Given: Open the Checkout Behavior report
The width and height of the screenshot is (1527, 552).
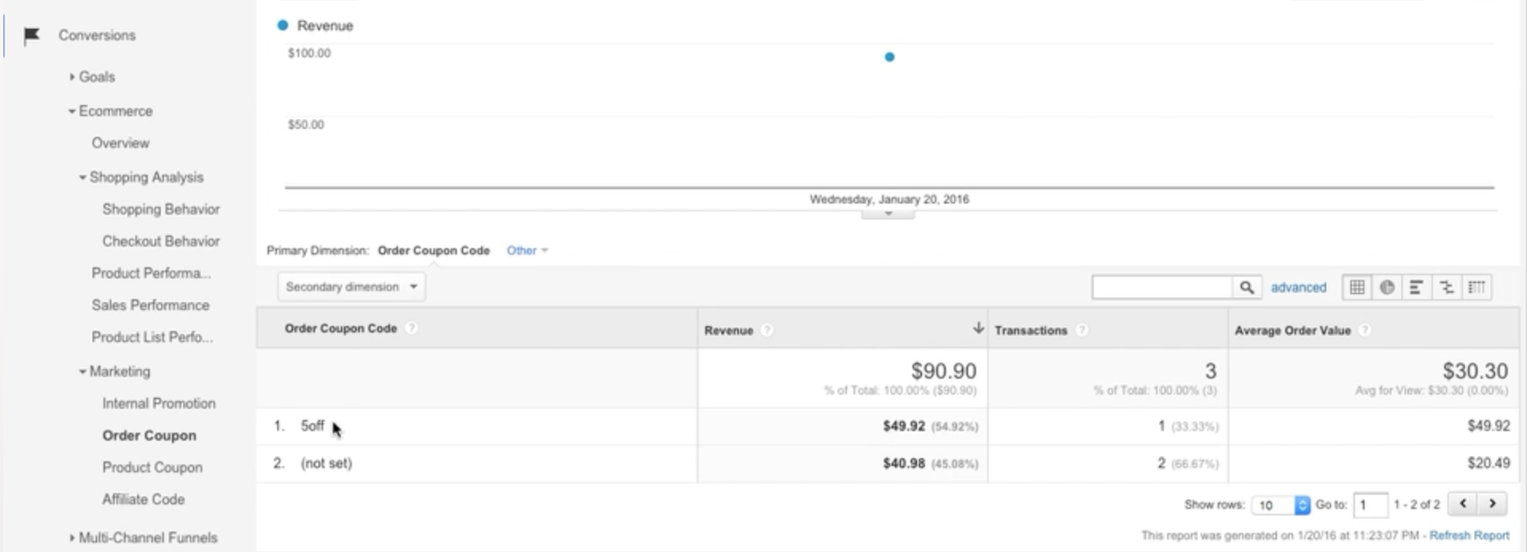Looking at the screenshot, I should click(161, 241).
